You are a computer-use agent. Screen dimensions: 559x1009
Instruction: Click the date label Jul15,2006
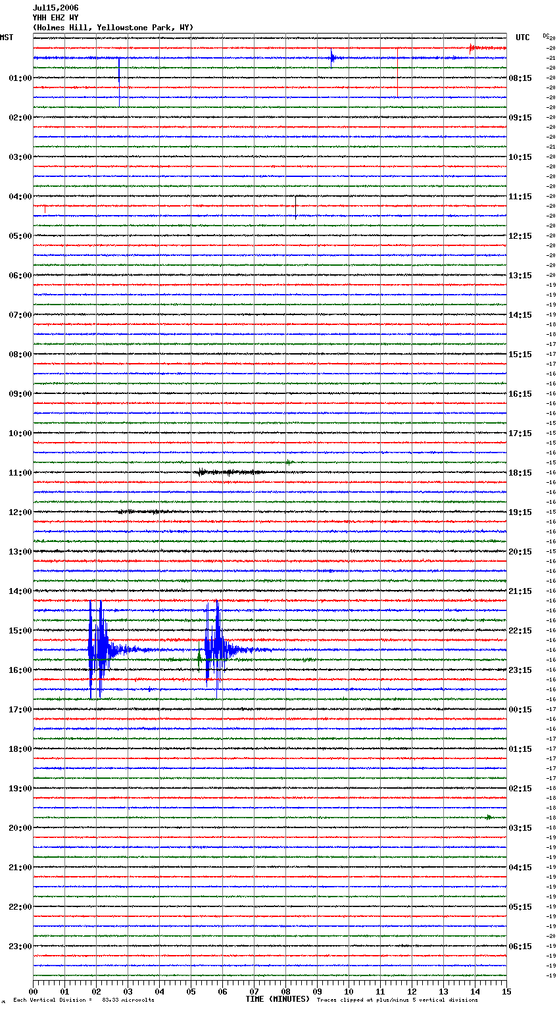55,8
